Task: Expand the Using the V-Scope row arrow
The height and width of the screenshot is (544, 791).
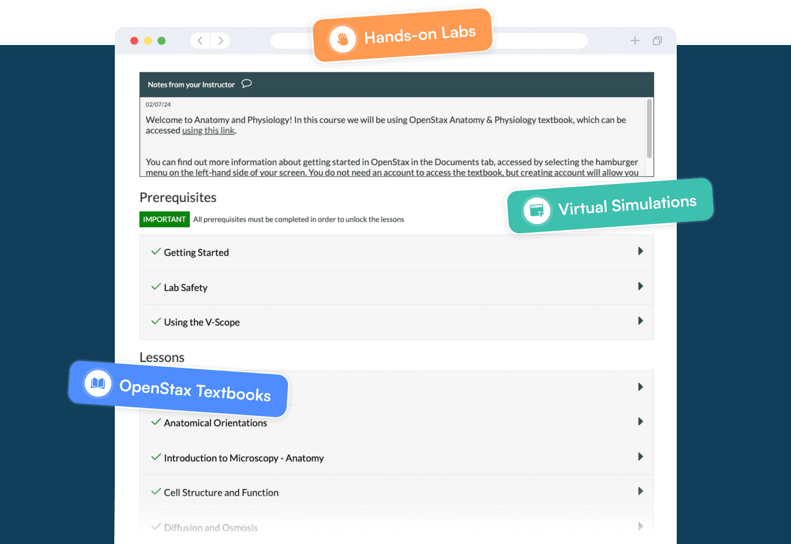Action: pos(640,321)
